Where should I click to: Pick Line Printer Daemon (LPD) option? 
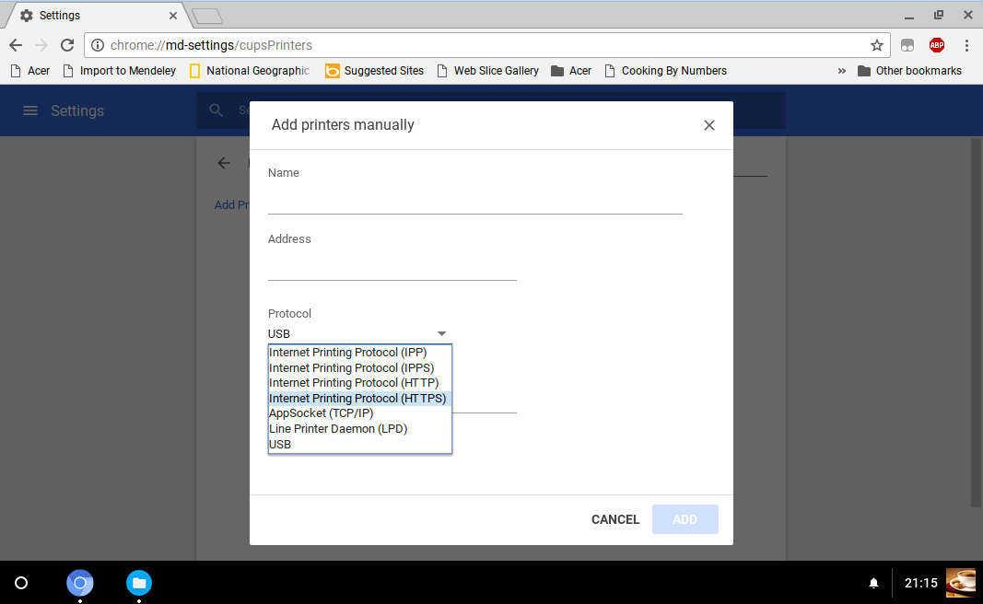click(338, 429)
